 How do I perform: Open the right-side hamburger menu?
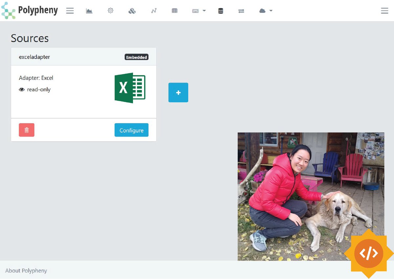[384, 11]
